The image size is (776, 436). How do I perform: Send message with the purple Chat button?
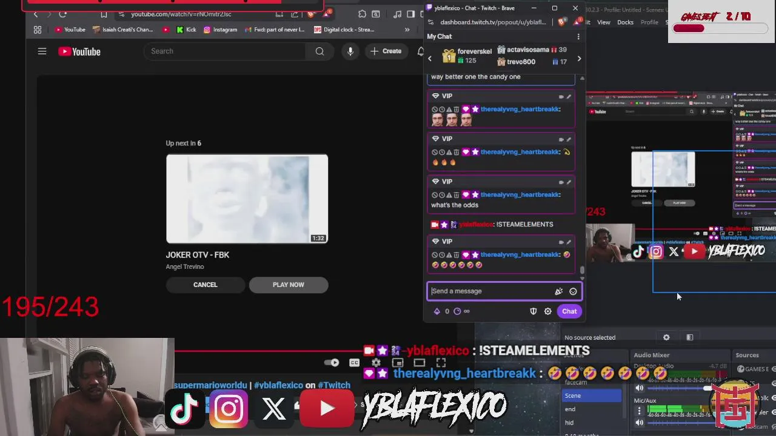point(569,311)
